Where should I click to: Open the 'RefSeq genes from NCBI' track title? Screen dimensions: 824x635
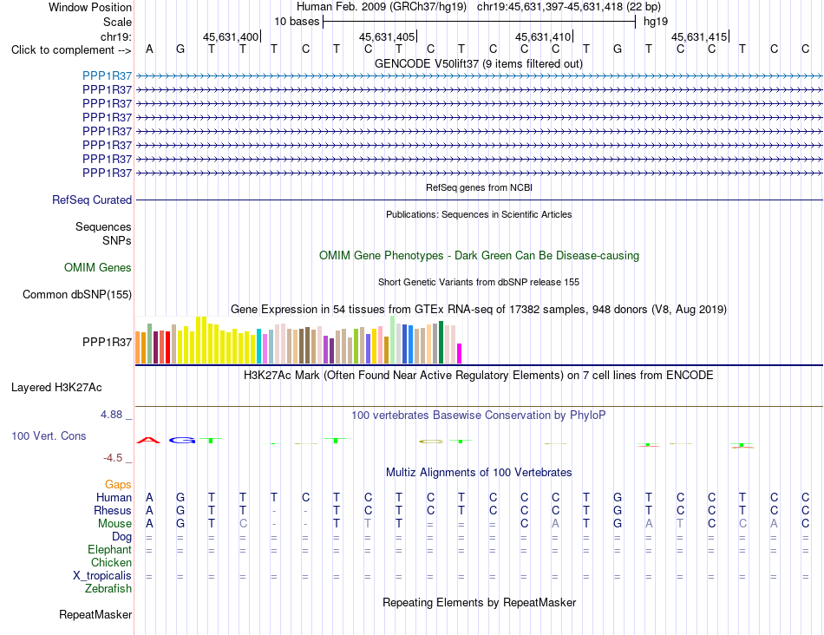coord(480,187)
